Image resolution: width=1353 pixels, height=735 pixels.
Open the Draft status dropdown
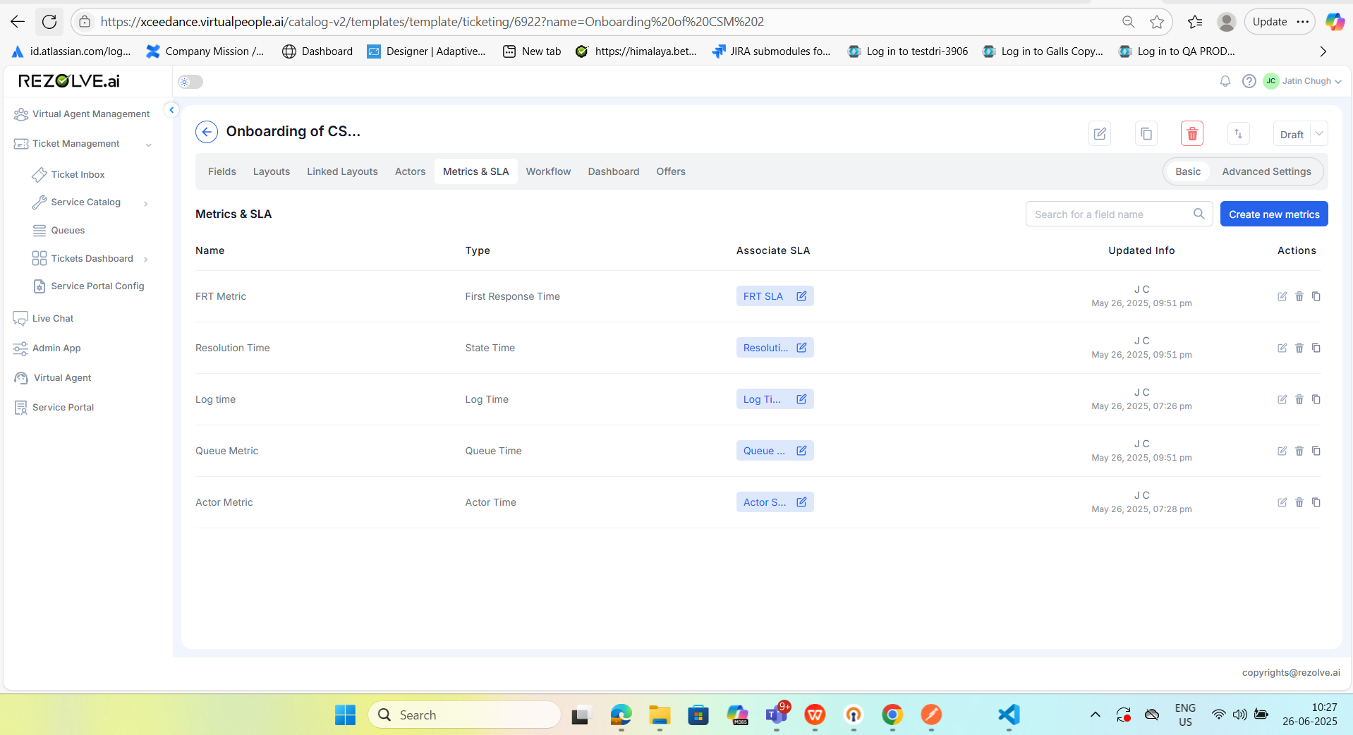[x=1319, y=134]
